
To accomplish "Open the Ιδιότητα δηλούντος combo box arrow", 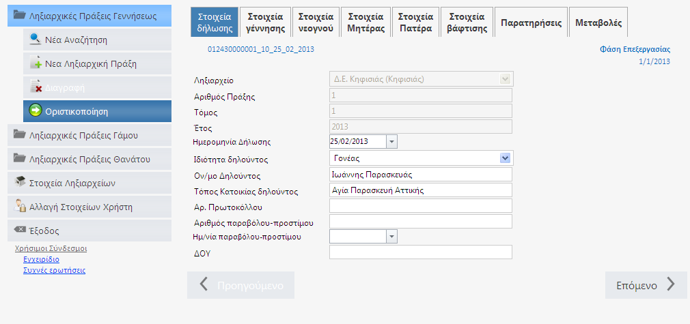I will pyautogui.click(x=505, y=158).
